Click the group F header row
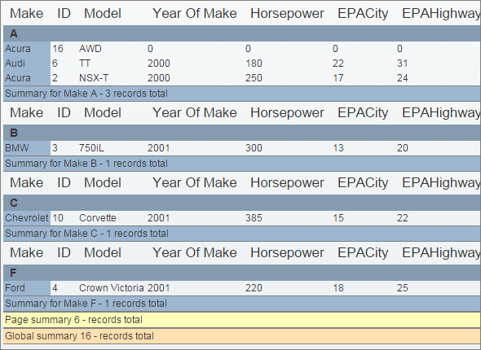The width and height of the screenshot is (481, 350). tap(242, 273)
